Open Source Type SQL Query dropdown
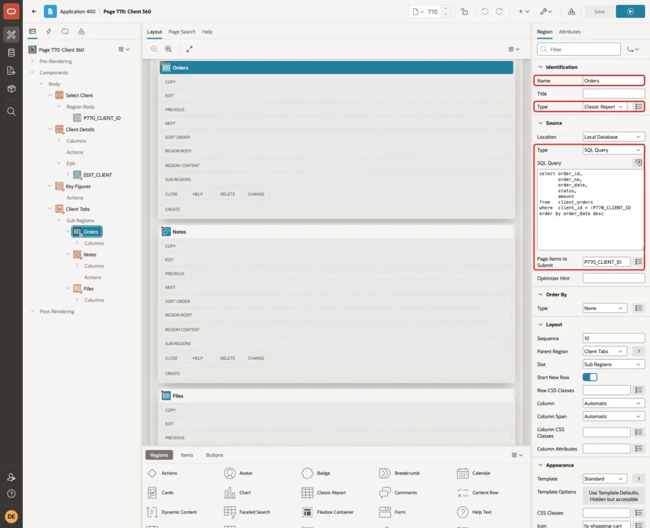The width and height of the screenshot is (650, 528). [614, 150]
